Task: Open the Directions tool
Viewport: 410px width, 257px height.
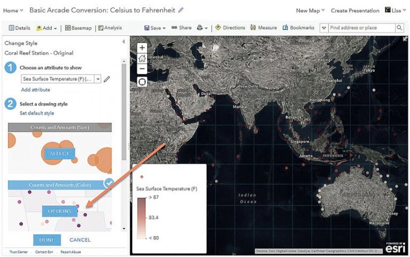Action: [x=230, y=28]
